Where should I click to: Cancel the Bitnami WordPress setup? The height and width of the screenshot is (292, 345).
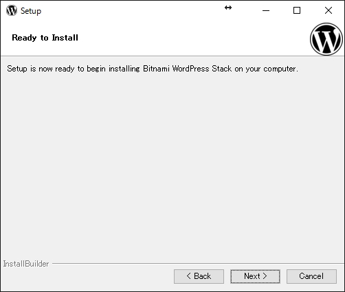tap(311, 276)
